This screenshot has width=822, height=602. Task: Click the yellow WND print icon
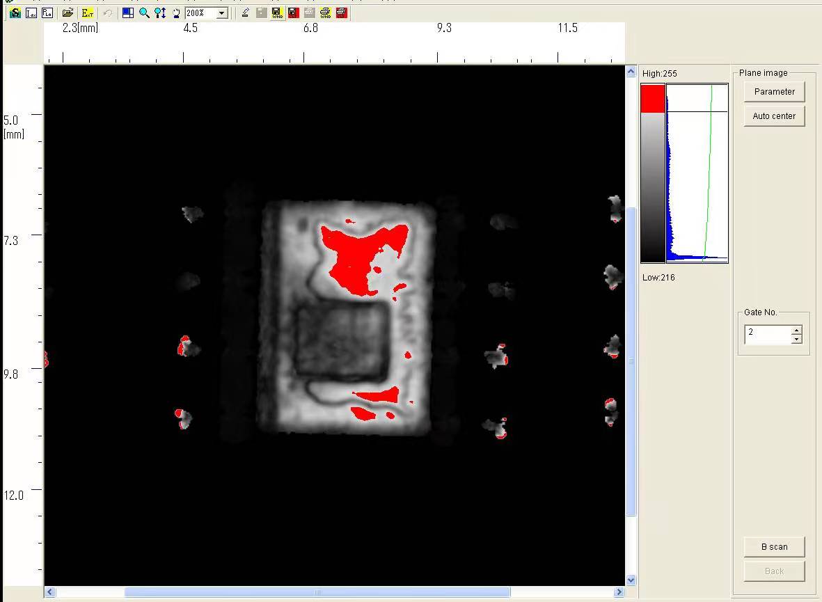pos(325,13)
